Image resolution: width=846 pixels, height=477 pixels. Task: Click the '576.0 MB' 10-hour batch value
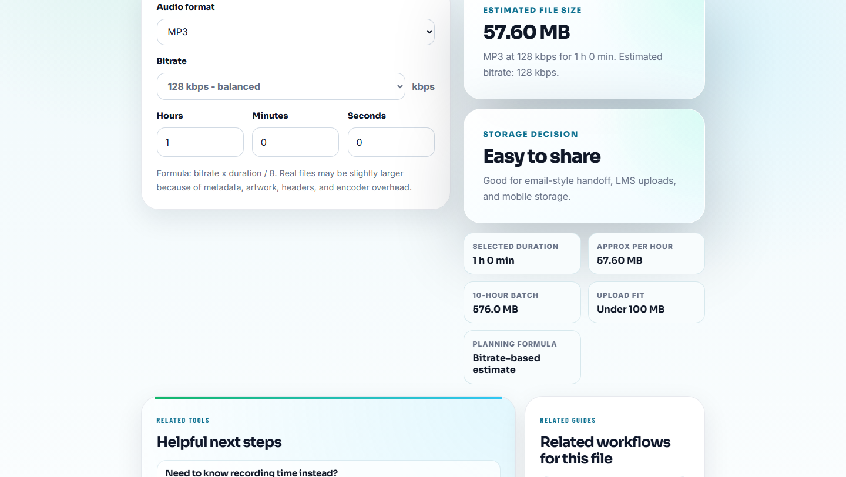coord(495,309)
